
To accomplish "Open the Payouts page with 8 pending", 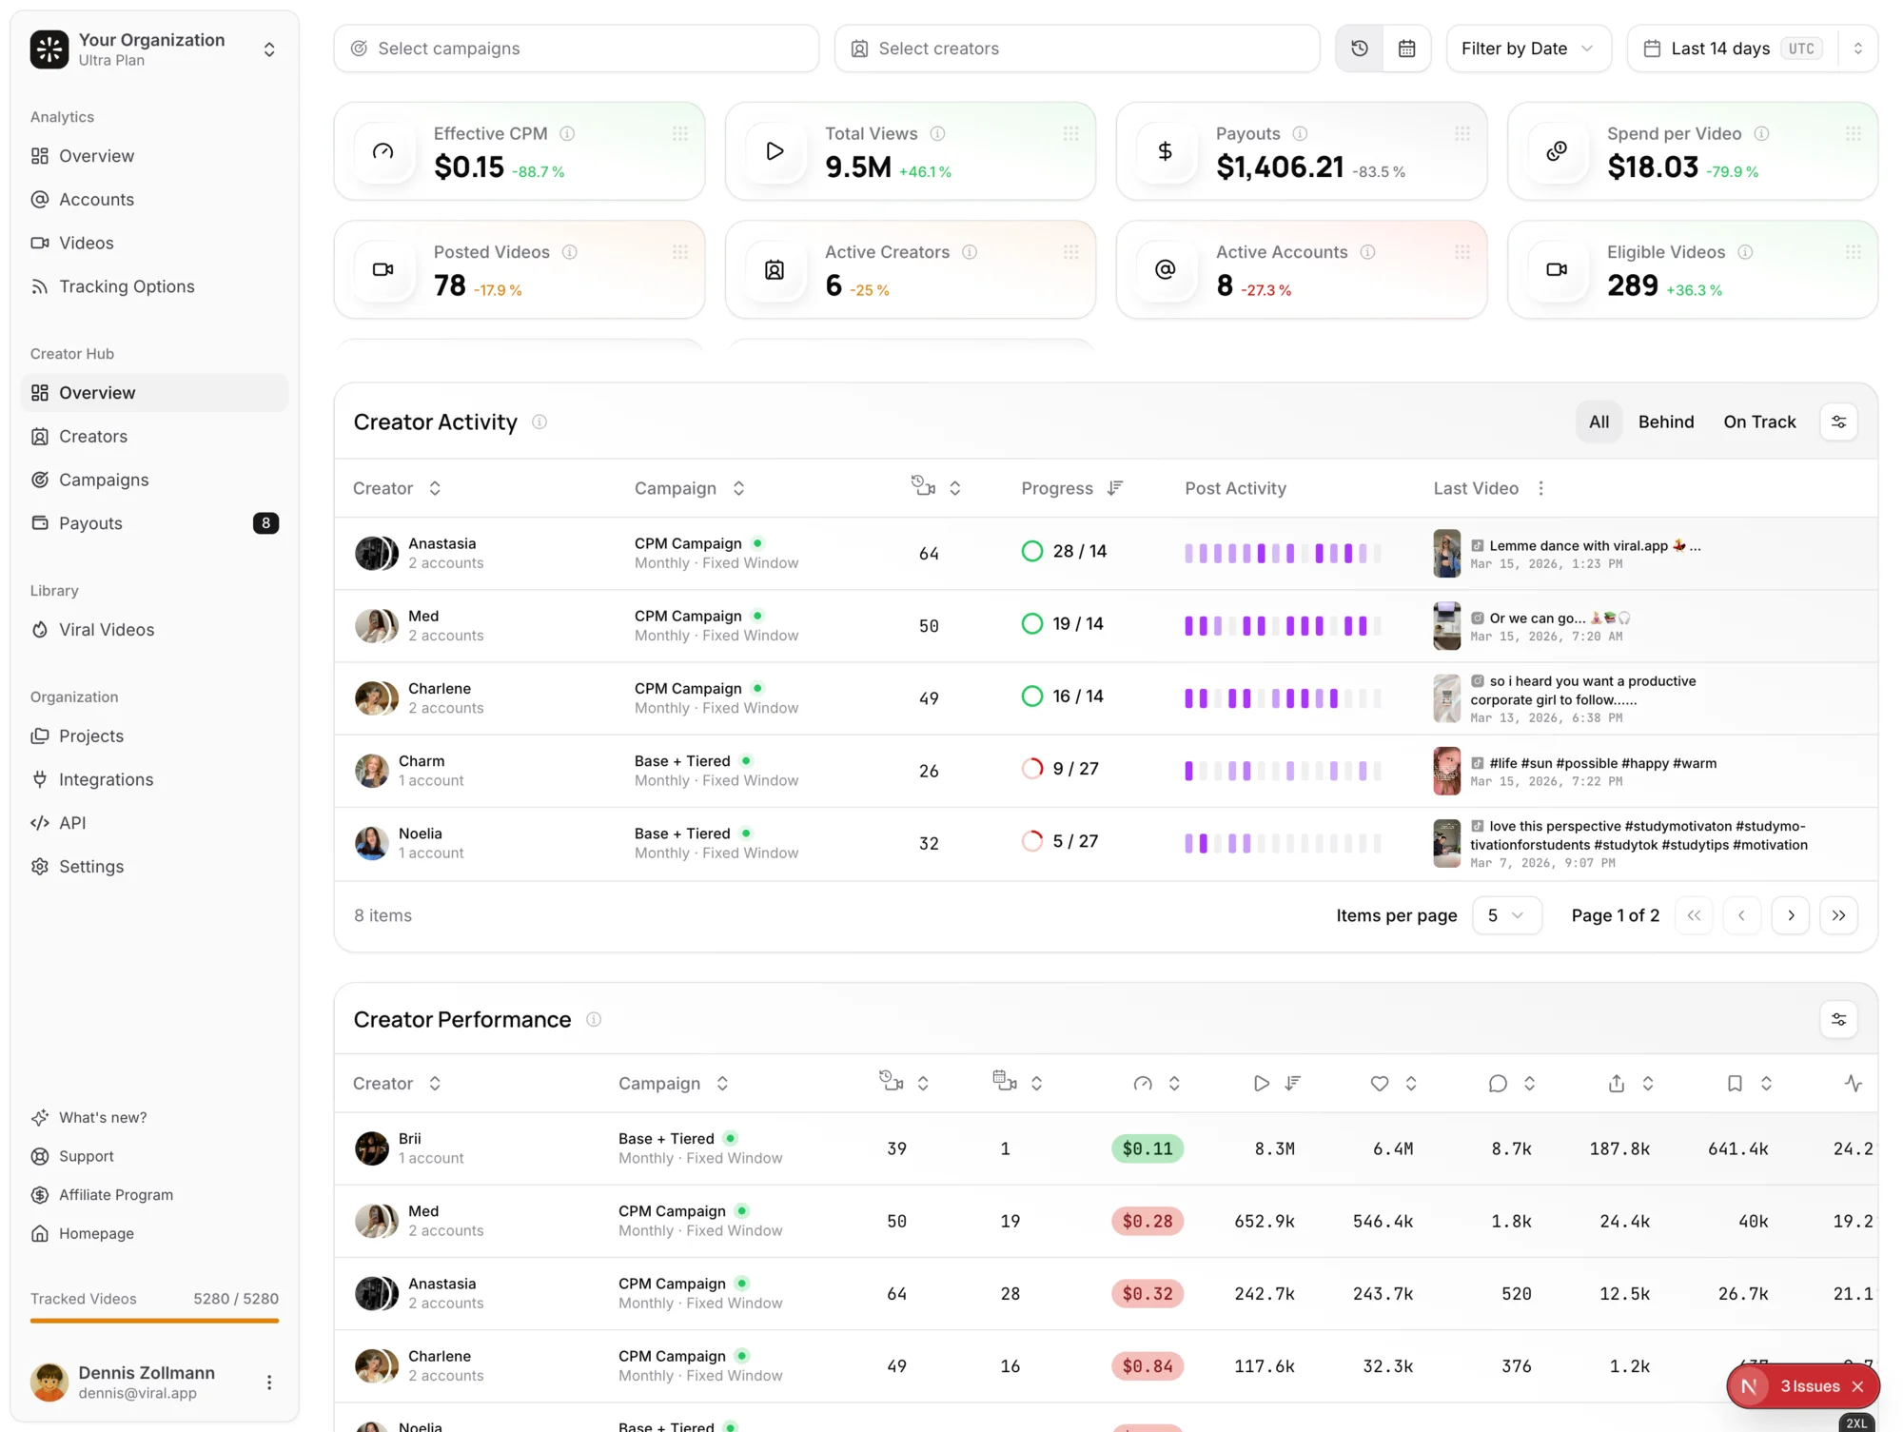I will coord(90,522).
